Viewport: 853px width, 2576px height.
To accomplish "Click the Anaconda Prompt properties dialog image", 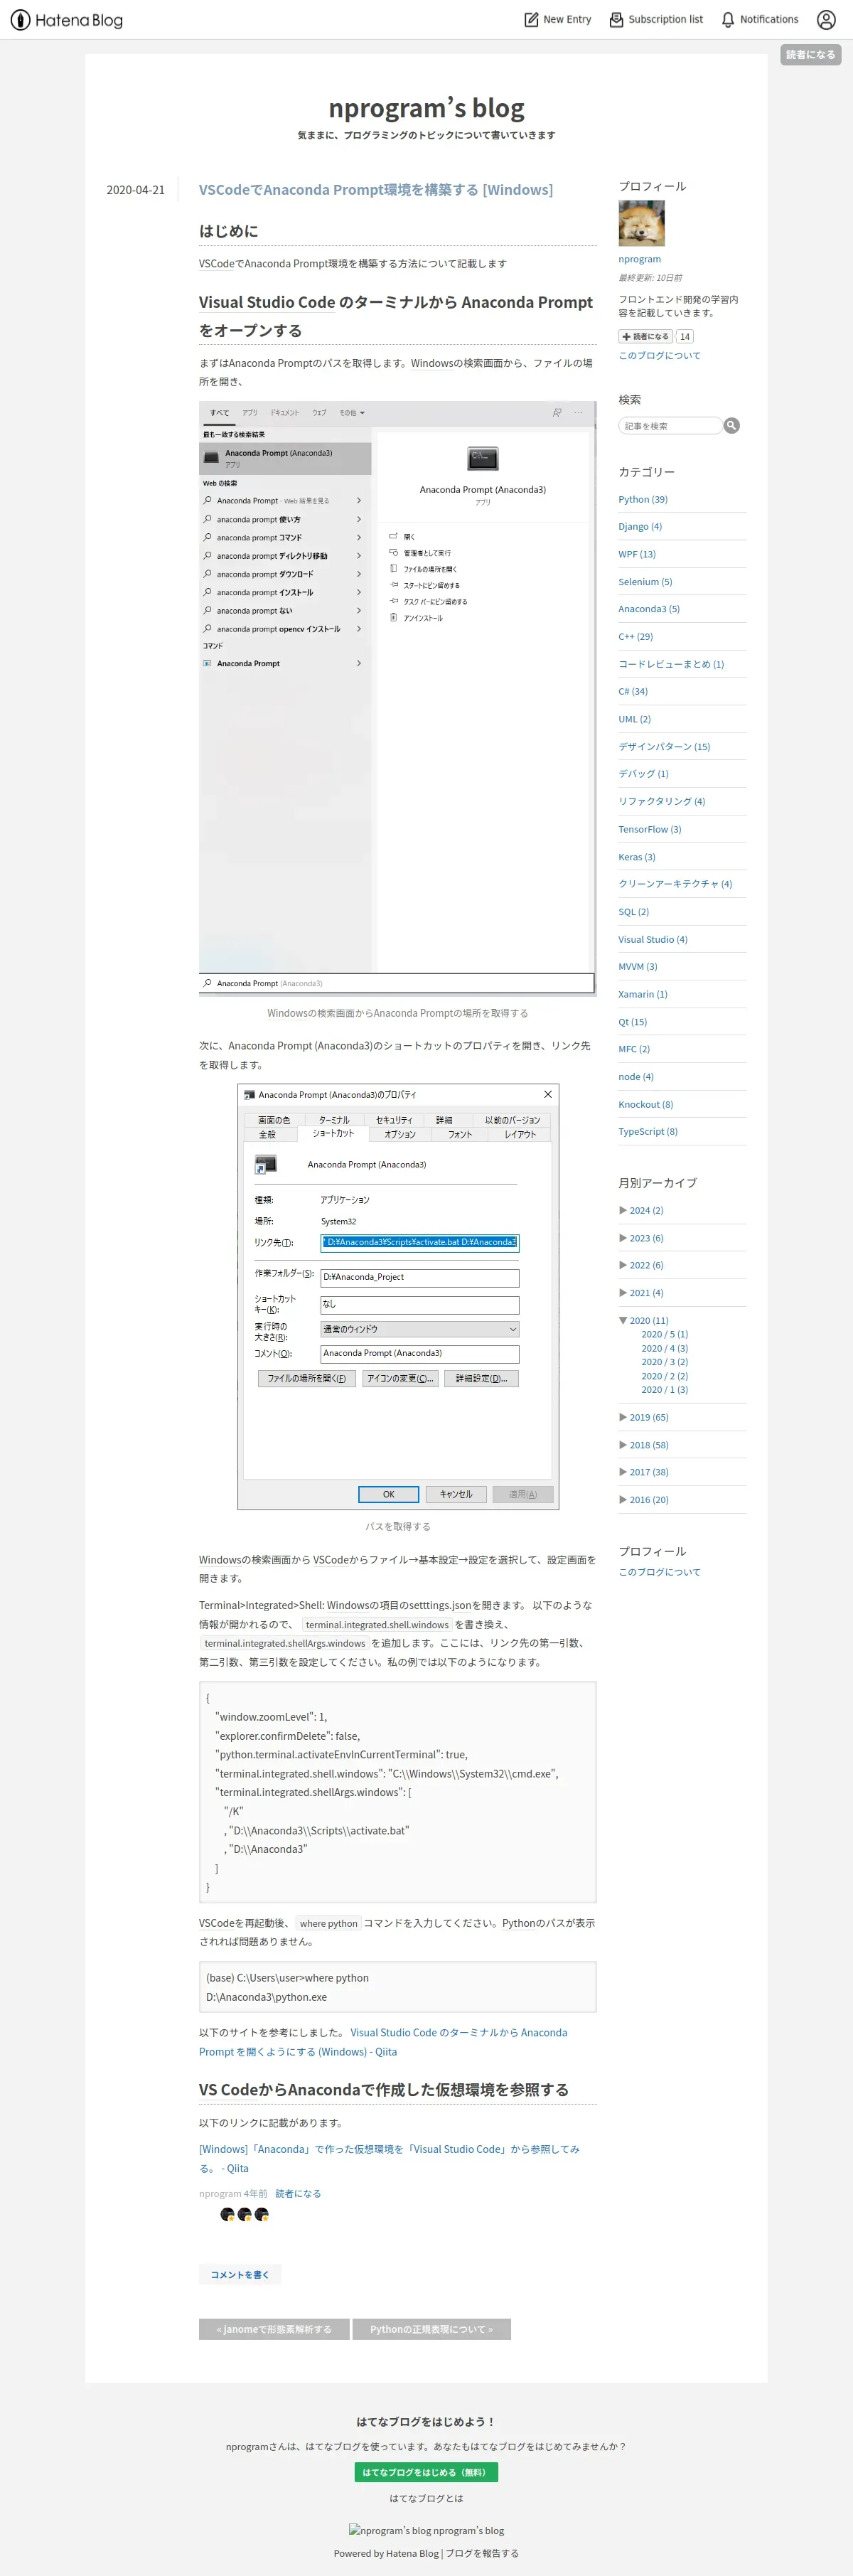I will coord(398,1297).
